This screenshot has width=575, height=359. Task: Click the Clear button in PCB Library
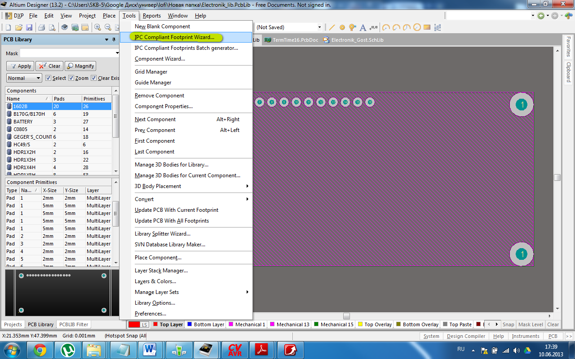pyautogui.click(x=49, y=66)
